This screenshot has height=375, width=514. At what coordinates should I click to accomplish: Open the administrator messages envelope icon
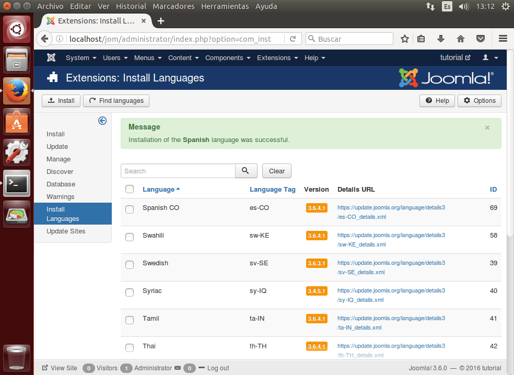pyautogui.click(x=178, y=368)
